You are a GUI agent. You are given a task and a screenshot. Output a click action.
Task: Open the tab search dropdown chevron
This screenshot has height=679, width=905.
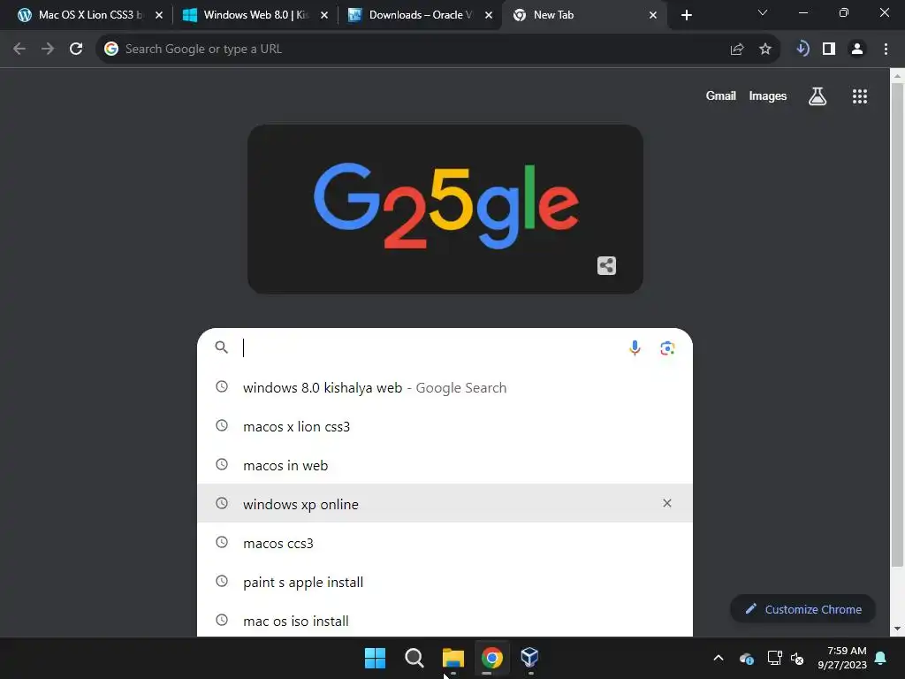(763, 12)
